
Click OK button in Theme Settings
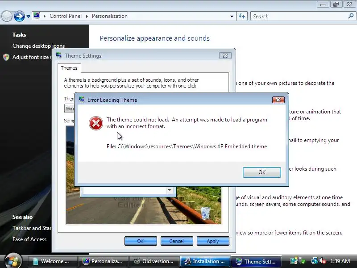pos(141,241)
